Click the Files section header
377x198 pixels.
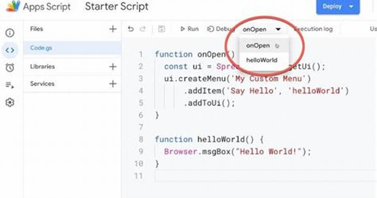point(37,29)
